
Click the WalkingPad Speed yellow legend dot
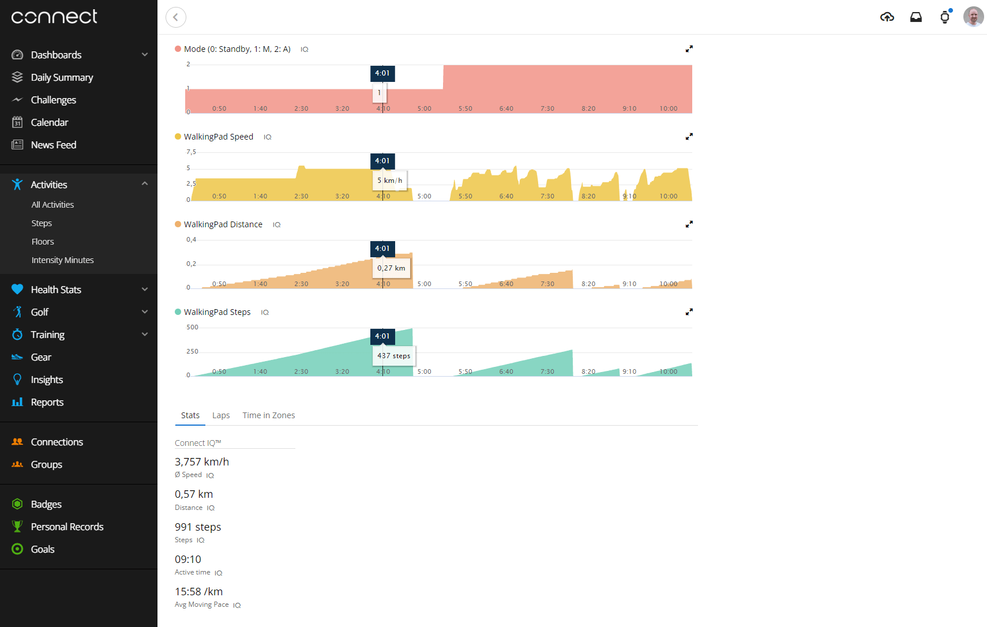tap(178, 137)
